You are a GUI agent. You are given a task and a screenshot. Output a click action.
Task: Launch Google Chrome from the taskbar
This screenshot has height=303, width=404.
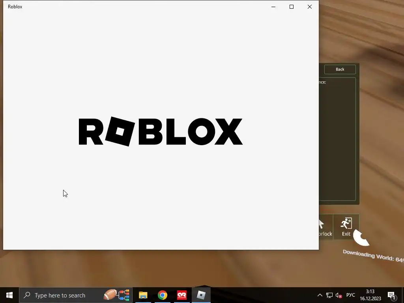pyautogui.click(x=162, y=295)
